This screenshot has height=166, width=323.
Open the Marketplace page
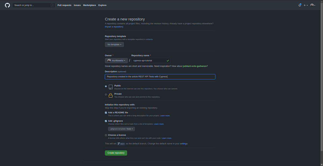pos(89,5)
